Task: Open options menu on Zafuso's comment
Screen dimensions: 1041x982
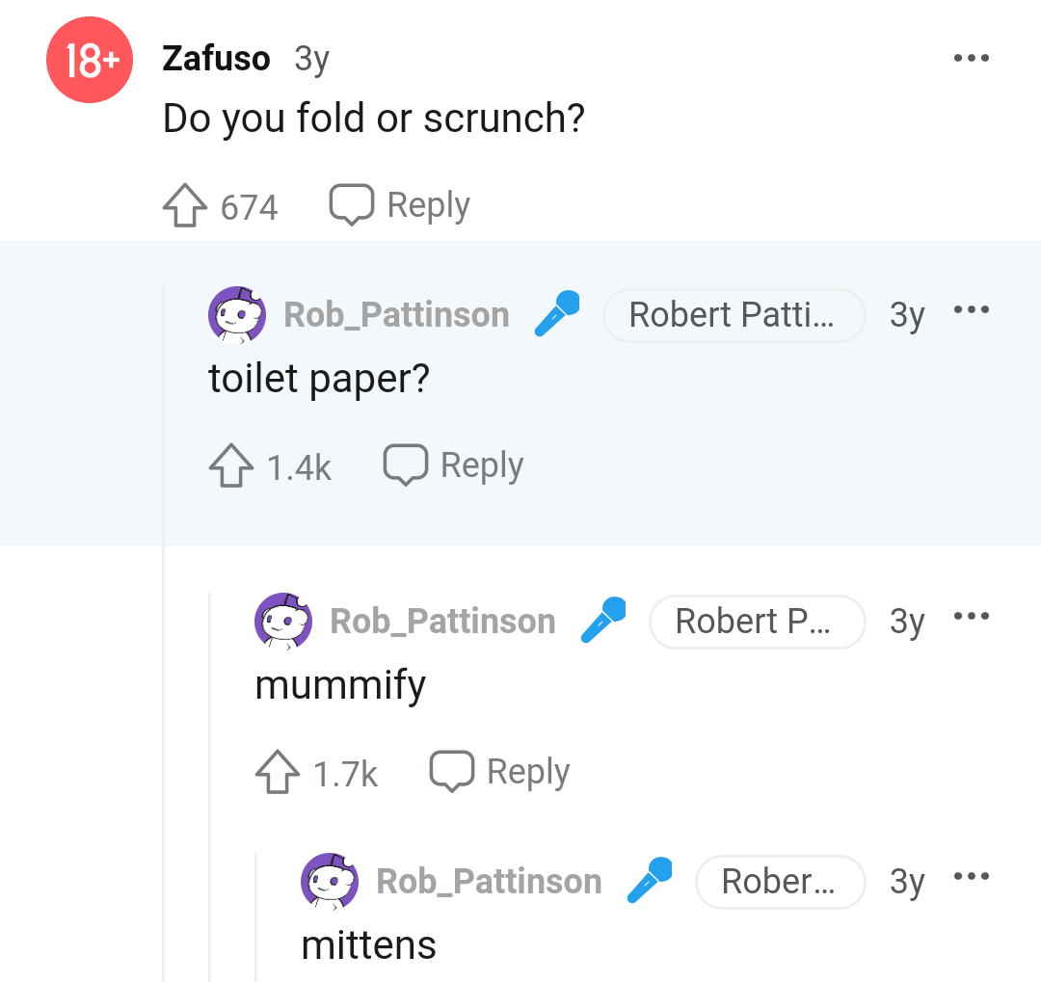Action: [x=972, y=58]
